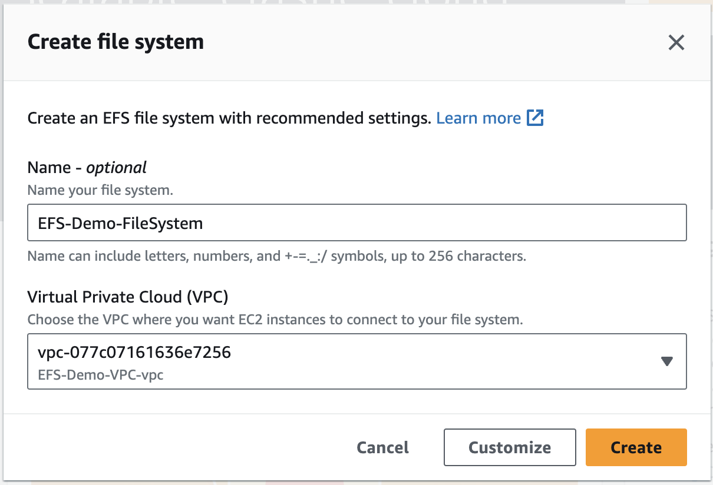Choose the Customize button

[x=509, y=447]
